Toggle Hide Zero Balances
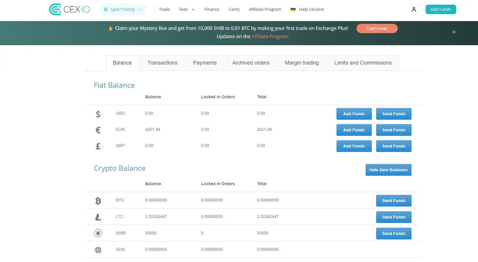 click(388, 170)
